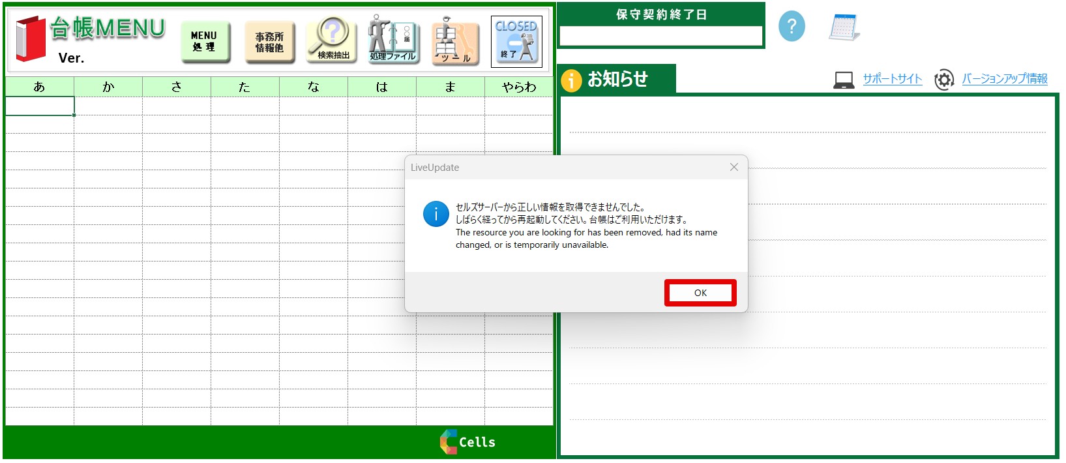Open the calendar icon
Viewport: 1066px width, 463px height.
tap(844, 27)
